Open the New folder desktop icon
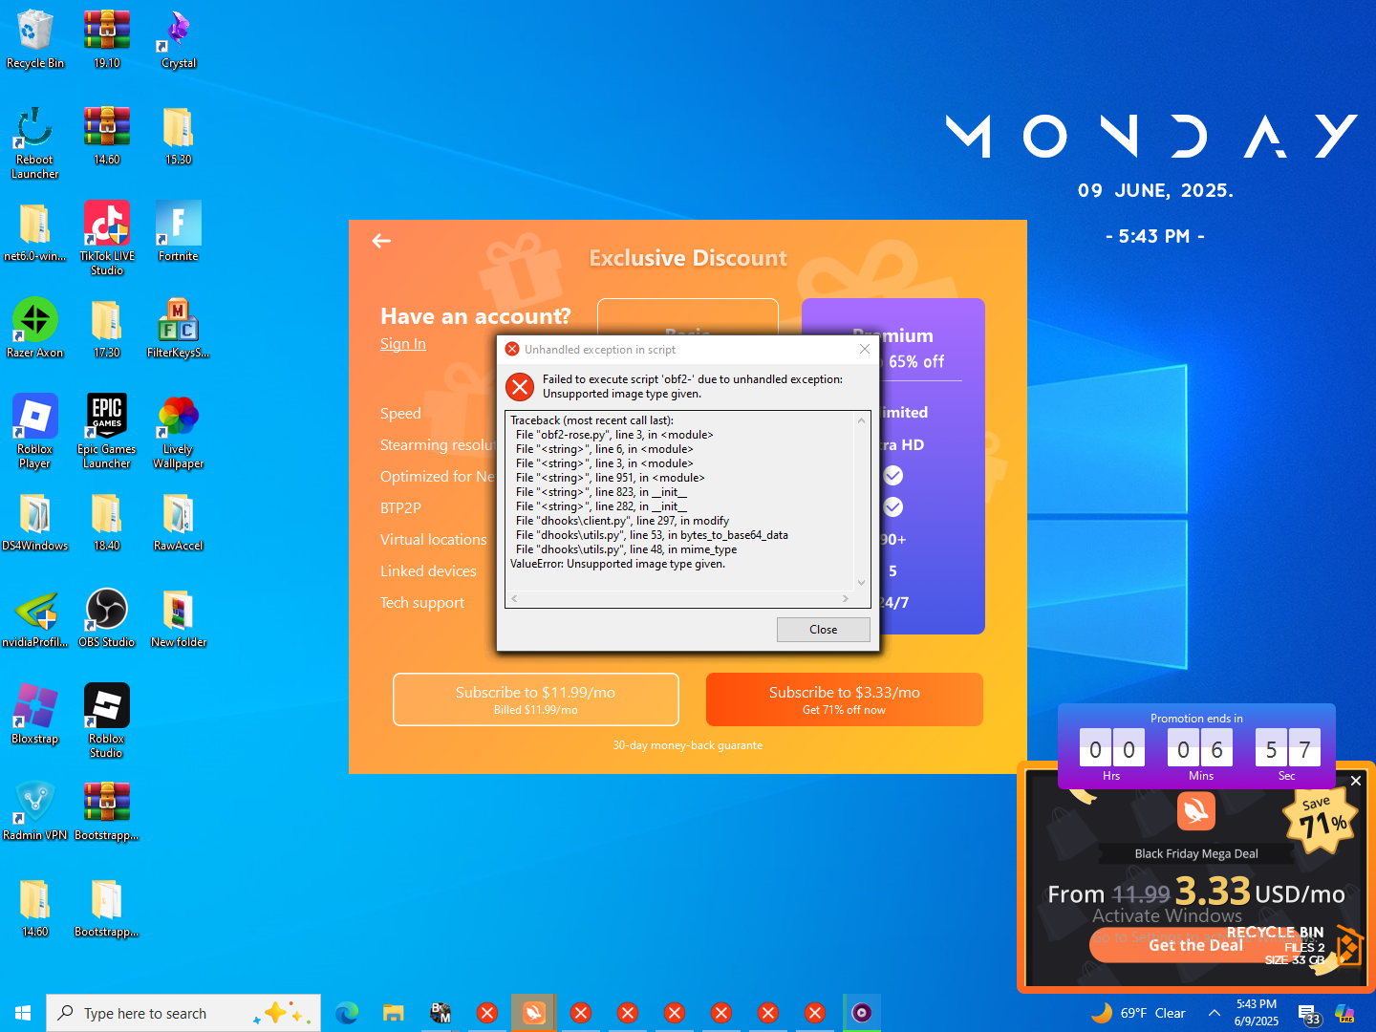The image size is (1376, 1032). tap(179, 618)
